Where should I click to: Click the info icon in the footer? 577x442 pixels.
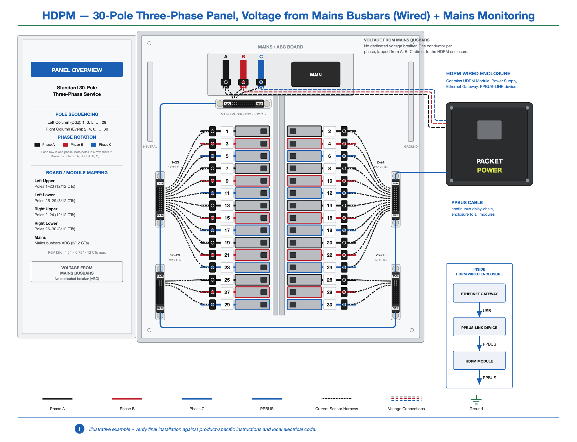[79, 429]
